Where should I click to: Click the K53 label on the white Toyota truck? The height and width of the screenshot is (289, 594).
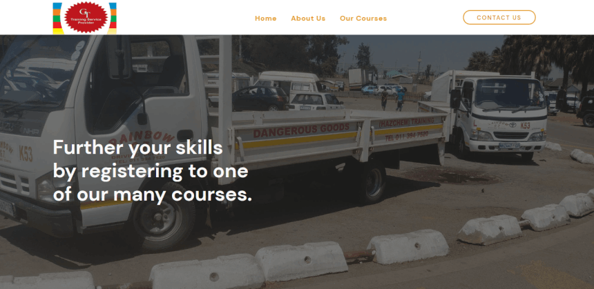525,126
